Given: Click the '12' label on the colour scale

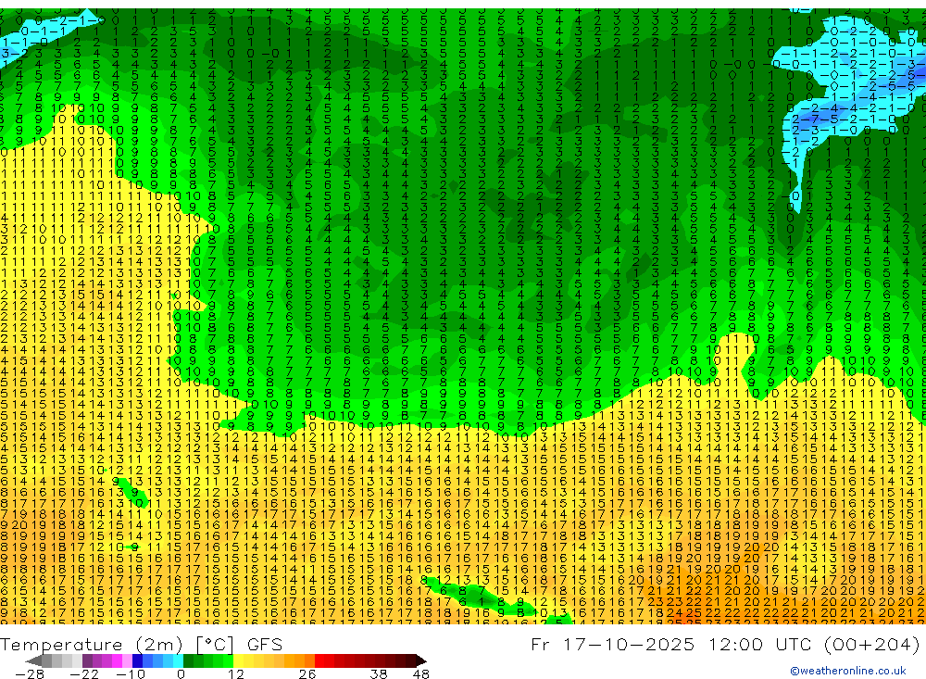Looking at the screenshot, I should click(236, 673).
